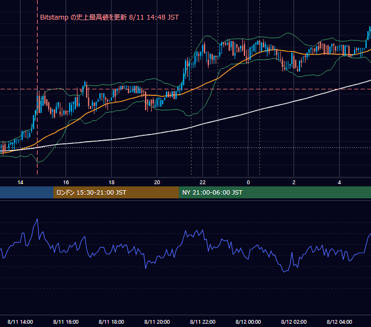Click the 8/11 22:00 time label
The width and height of the screenshot is (371, 327).
[x=202, y=322]
